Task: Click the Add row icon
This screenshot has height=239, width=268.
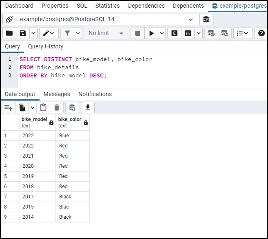Action: [9, 108]
